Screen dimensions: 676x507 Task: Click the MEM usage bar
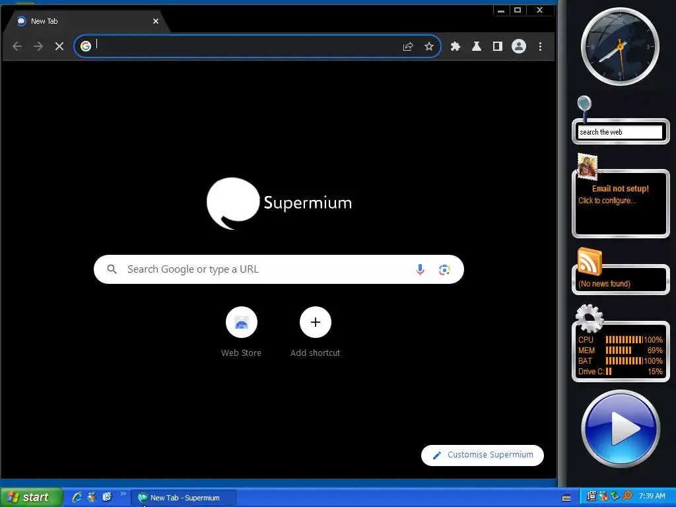click(x=618, y=351)
